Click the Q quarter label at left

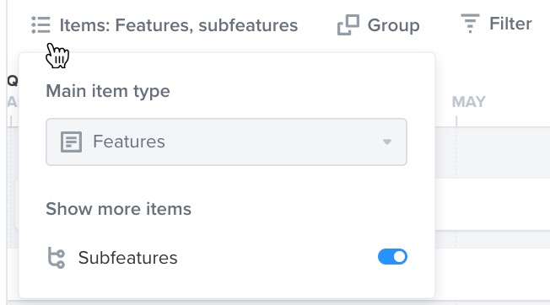tap(13, 81)
